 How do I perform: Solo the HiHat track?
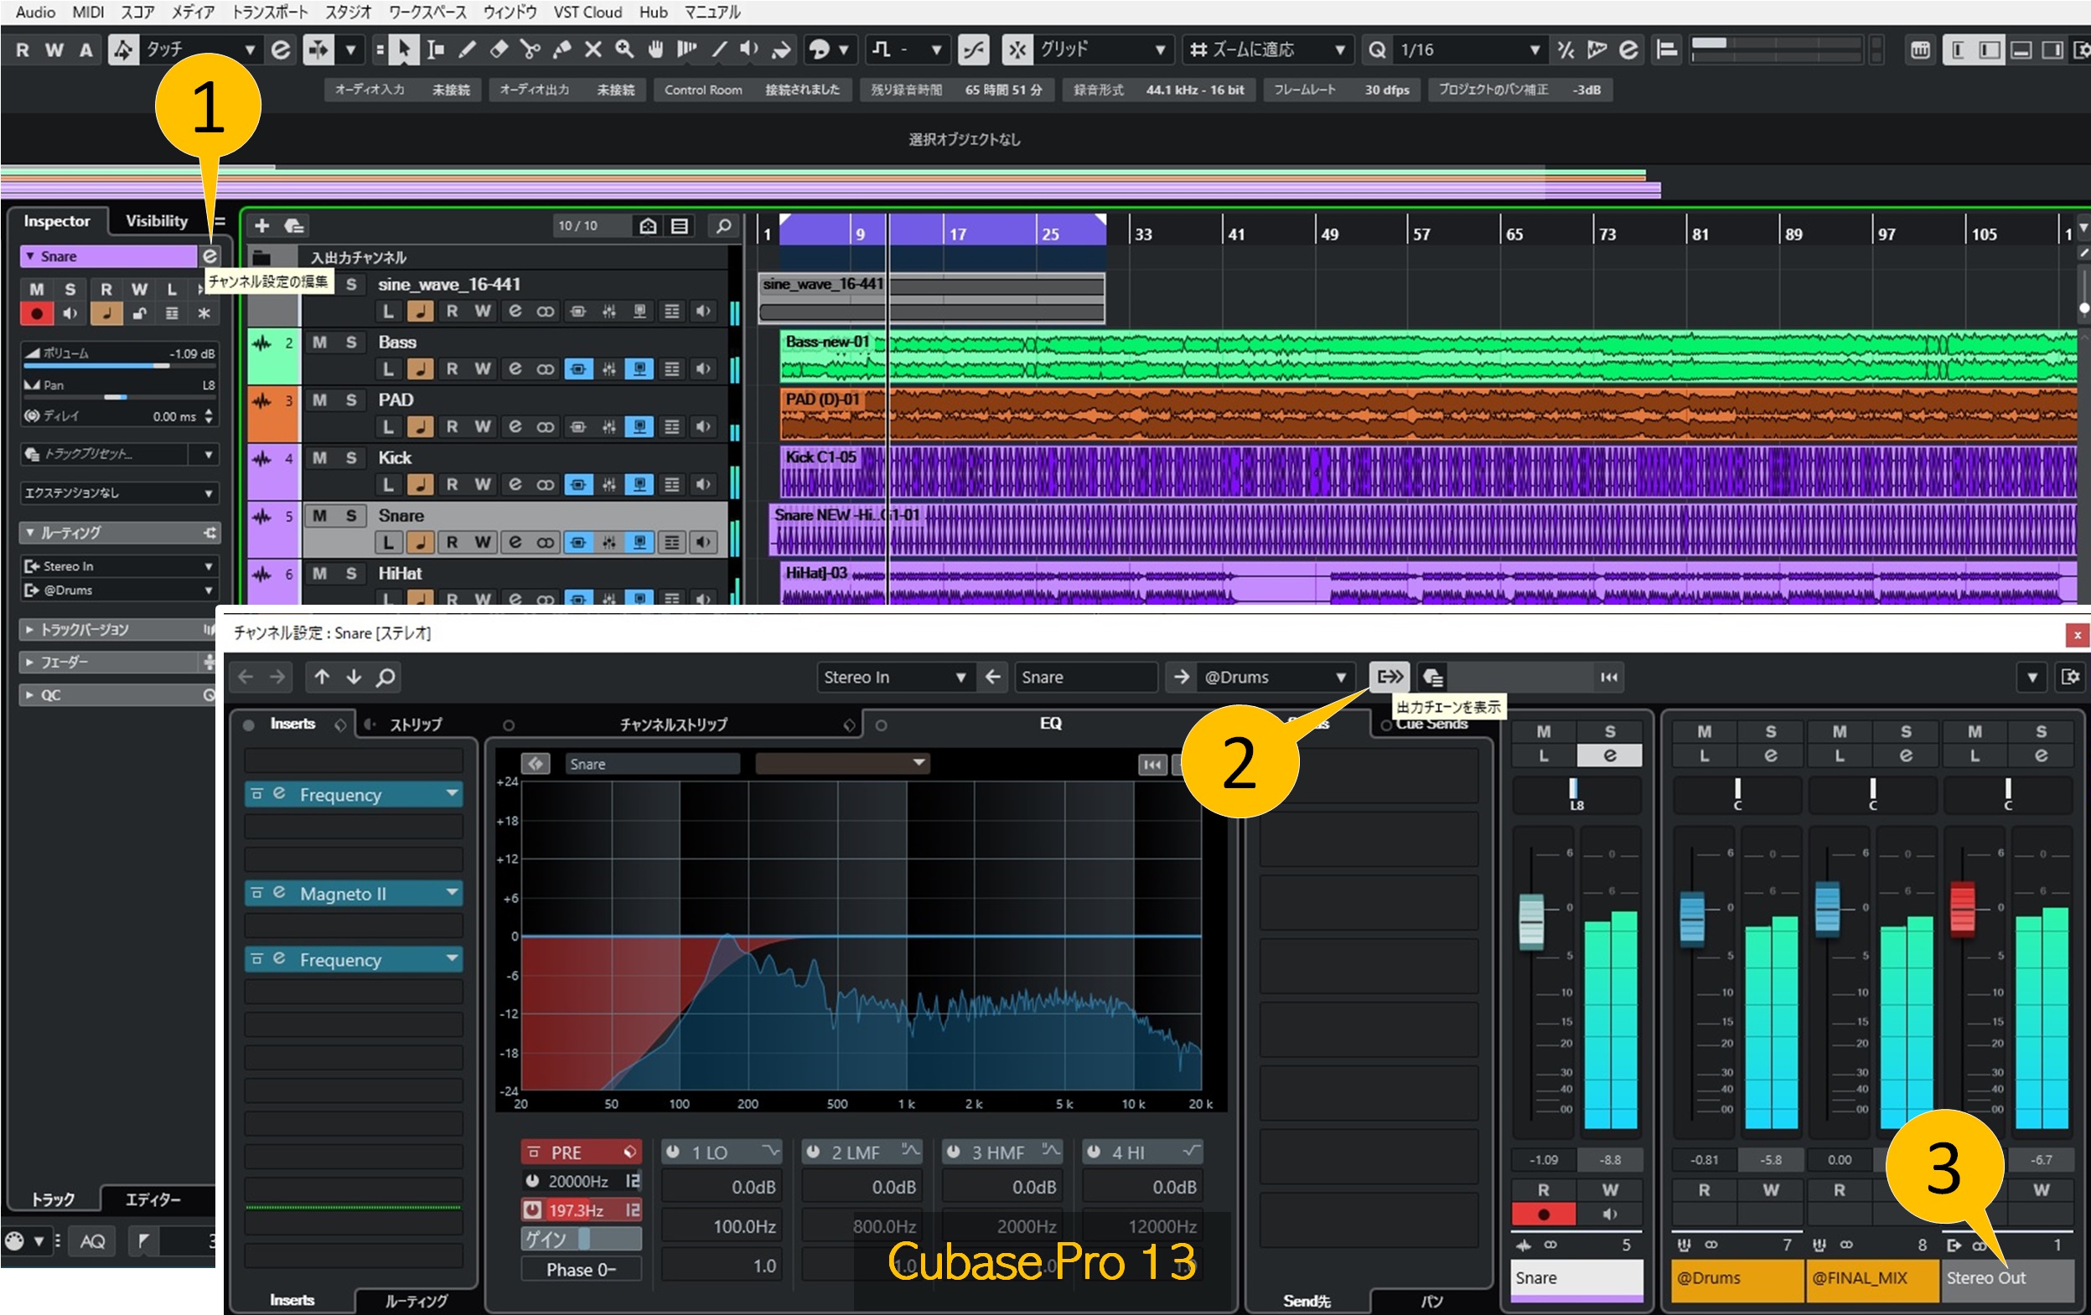351,574
